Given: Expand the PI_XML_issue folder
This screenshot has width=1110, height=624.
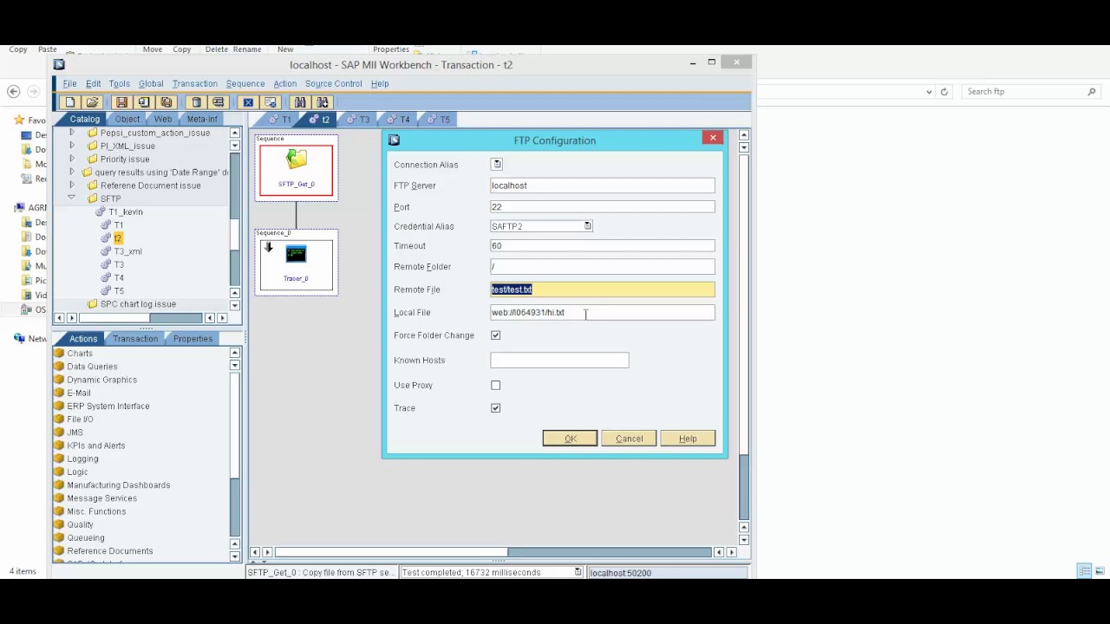Looking at the screenshot, I should tap(71, 146).
